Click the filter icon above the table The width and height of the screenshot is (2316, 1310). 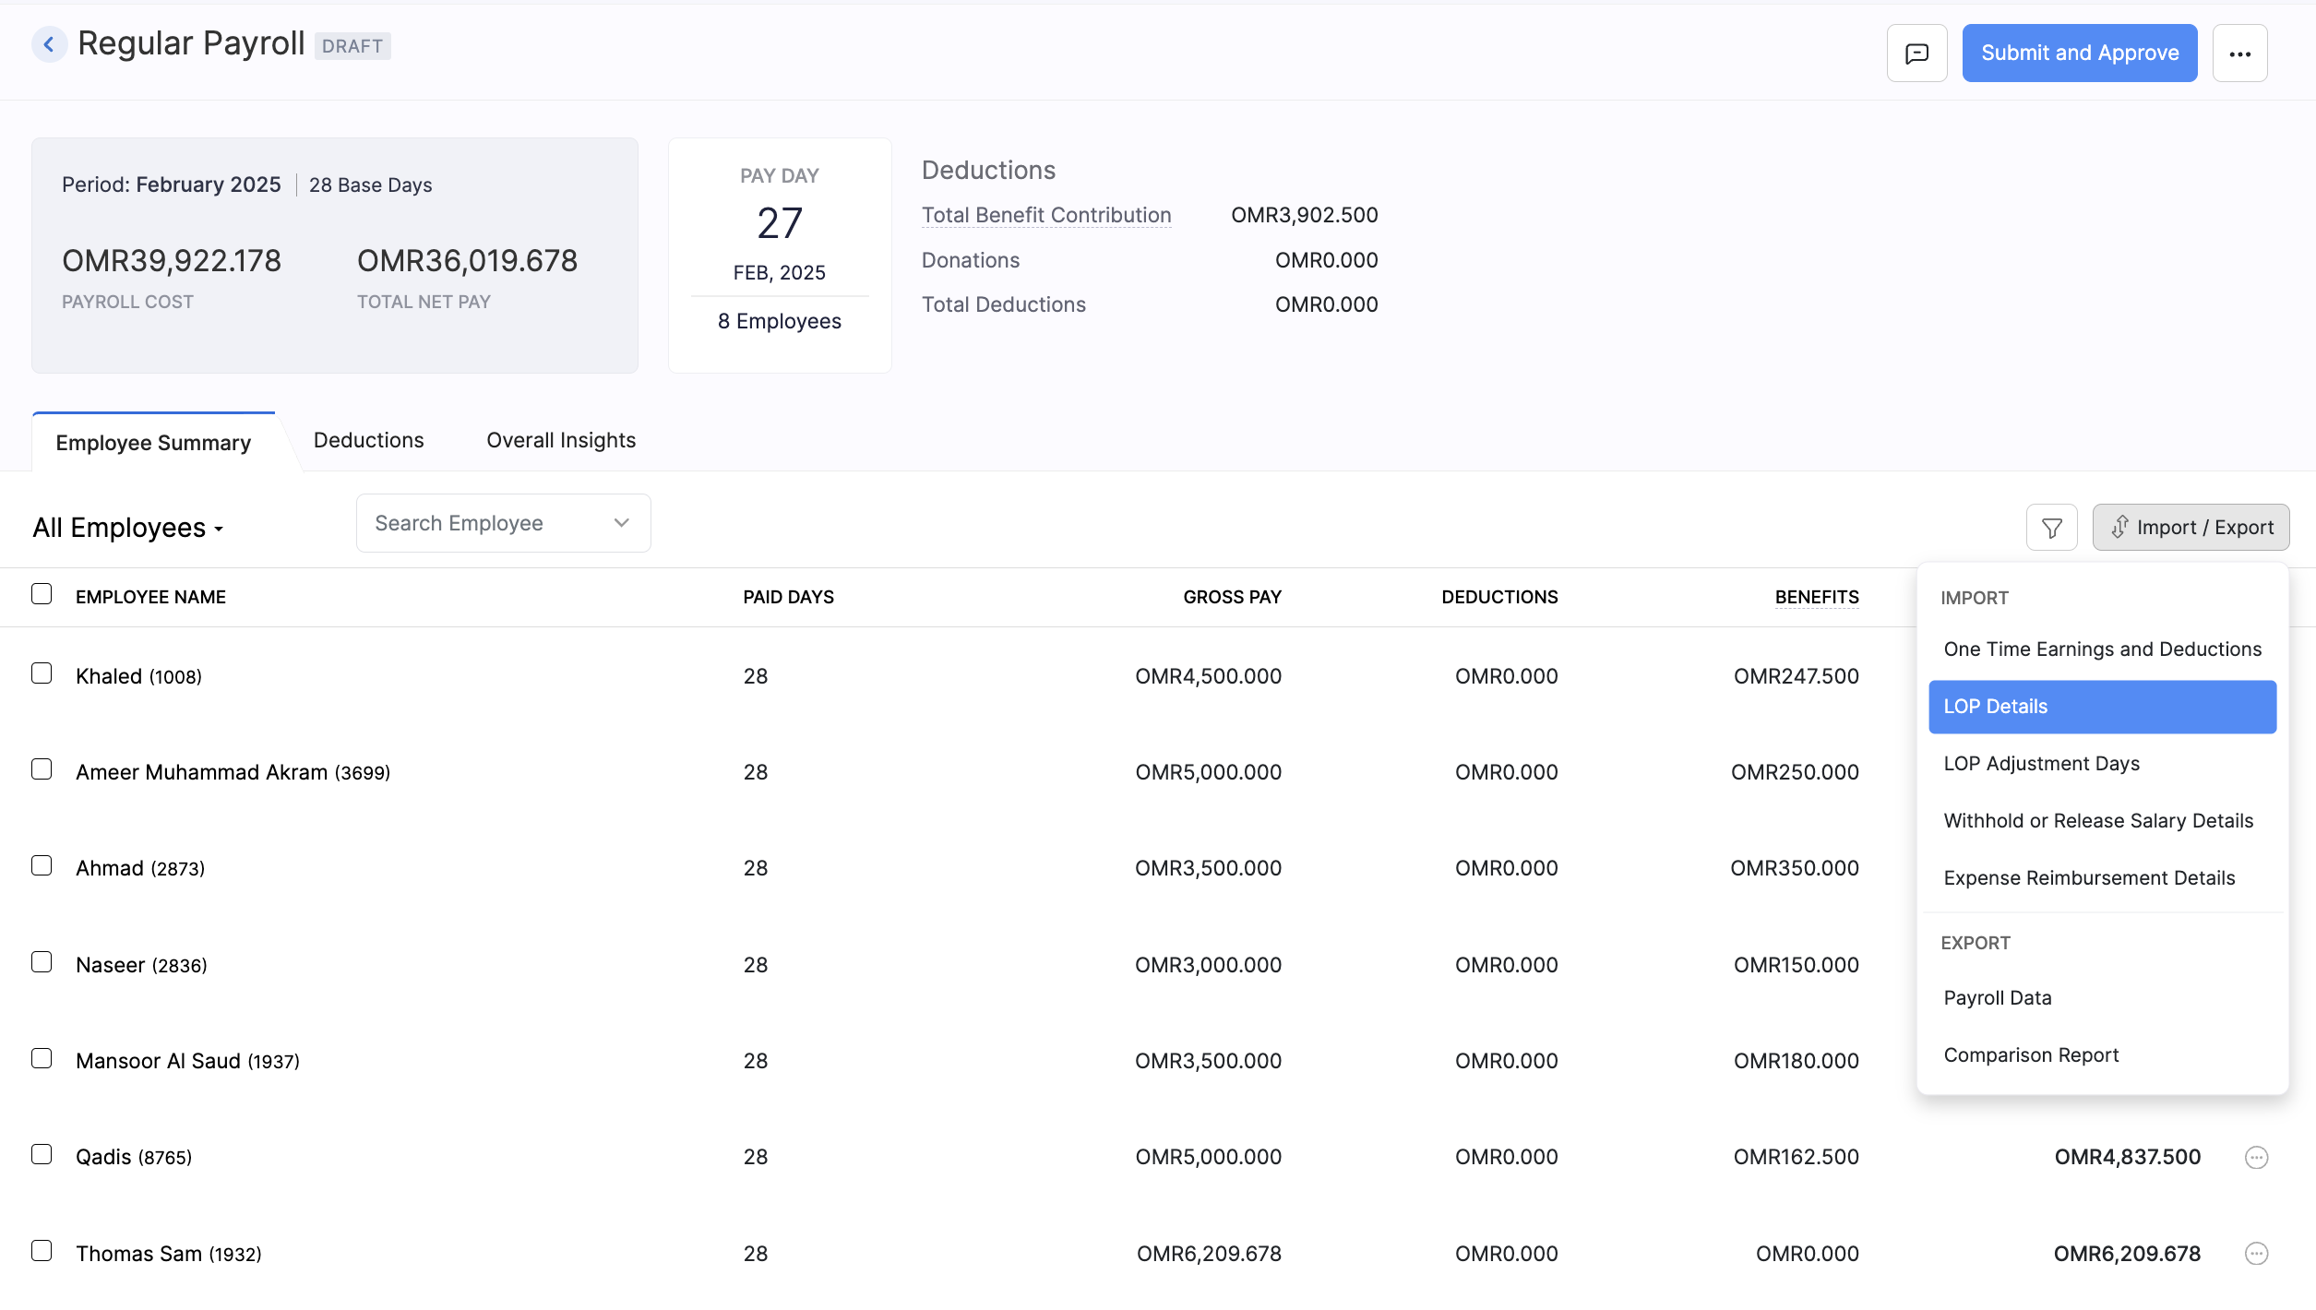[2051, 527]
